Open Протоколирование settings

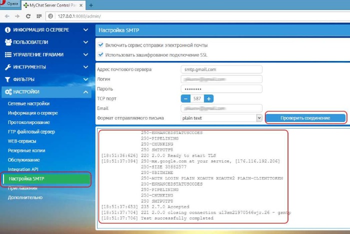click(29, 122)
